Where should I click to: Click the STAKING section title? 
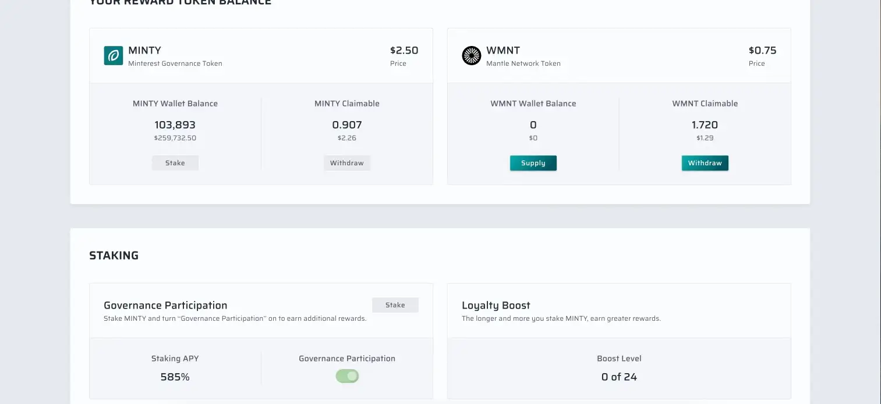pos(114,256)
